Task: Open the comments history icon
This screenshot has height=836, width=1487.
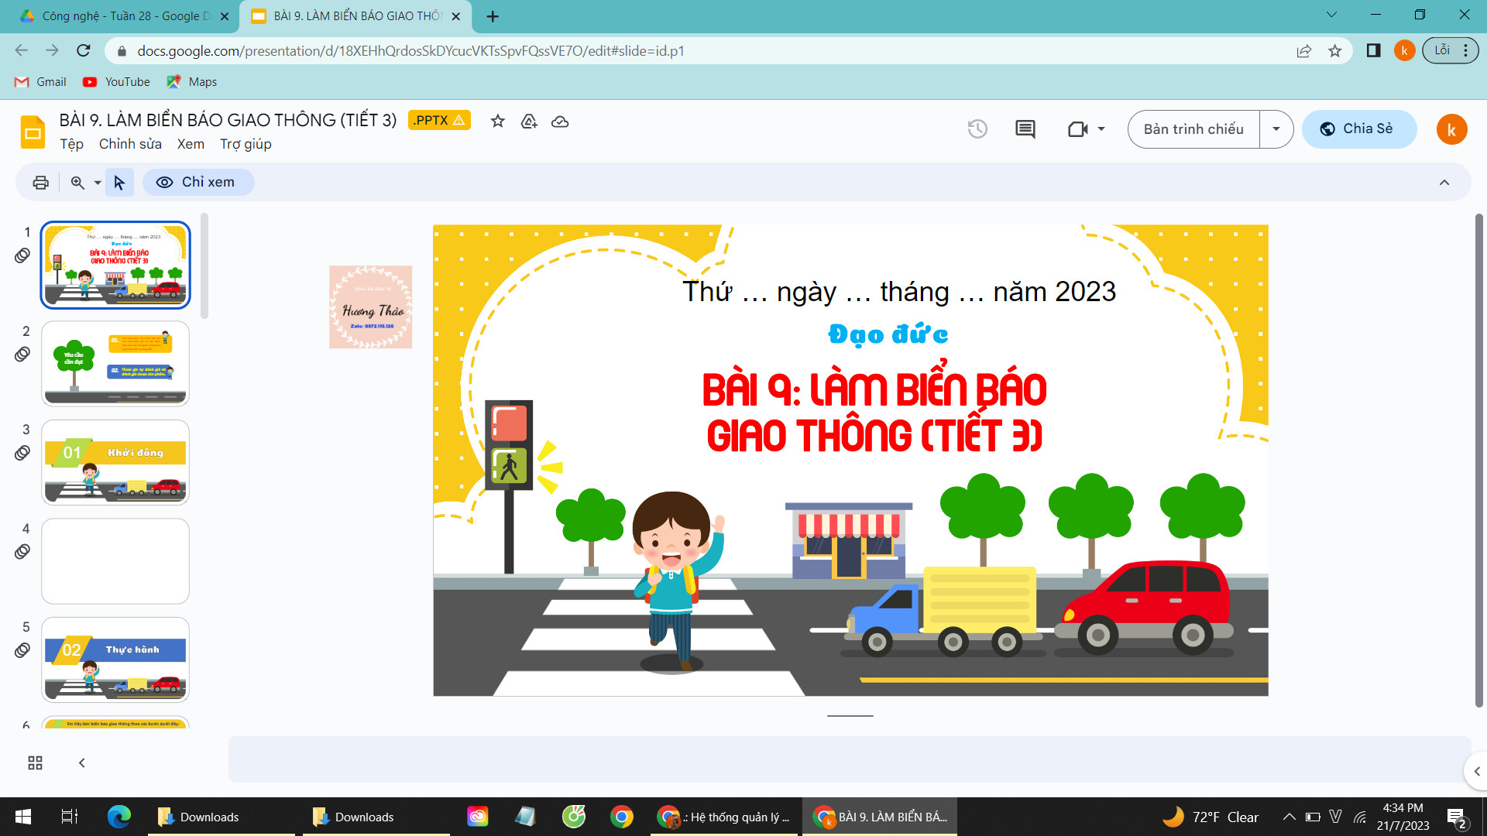Action: tap(1025, 129)
